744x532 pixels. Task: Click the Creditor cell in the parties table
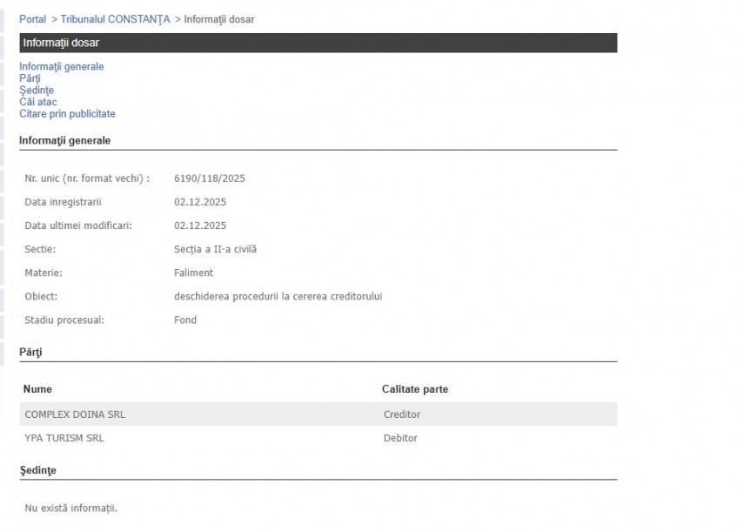point(401,414)
